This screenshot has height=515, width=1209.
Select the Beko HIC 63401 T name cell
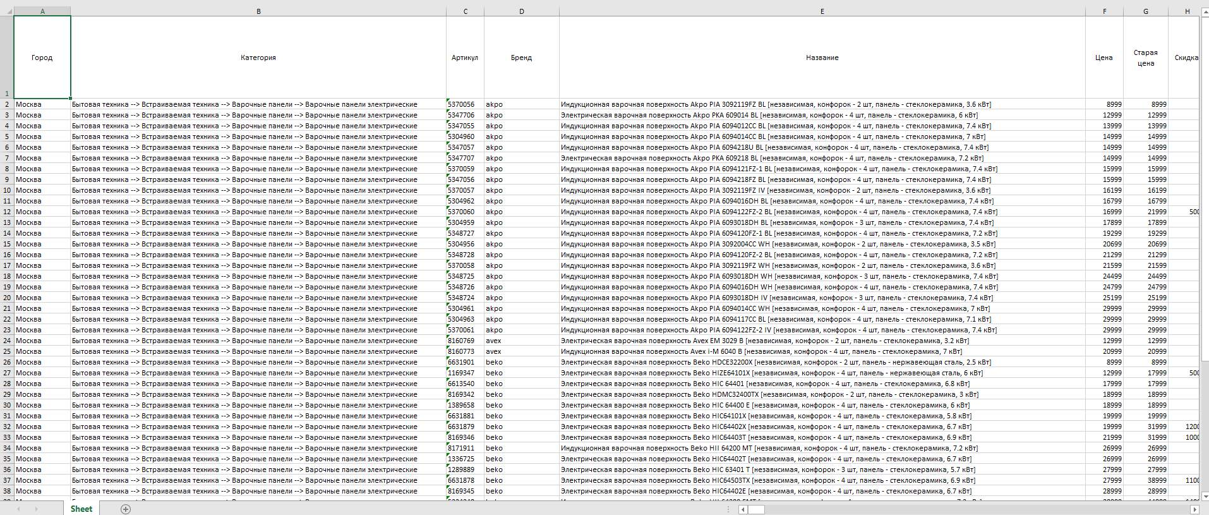coord(822,470)
